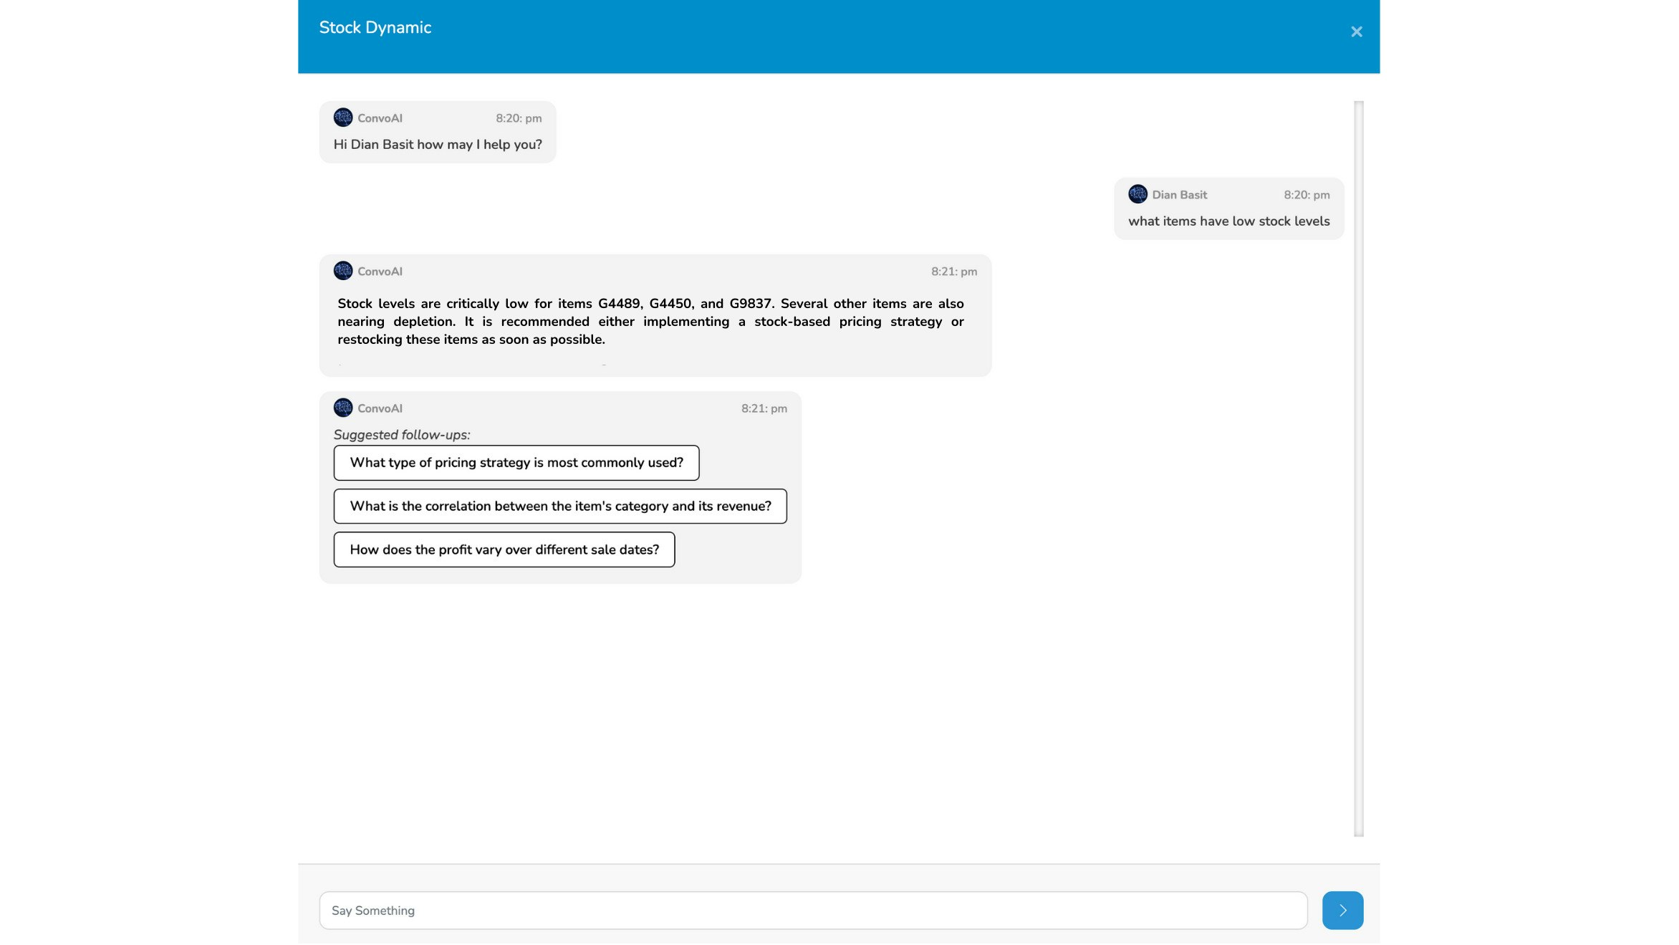Viewport: 1679px width, 945px height.
Task: Click ConvoAI avatar in greeting message
Action: [343, 117]
